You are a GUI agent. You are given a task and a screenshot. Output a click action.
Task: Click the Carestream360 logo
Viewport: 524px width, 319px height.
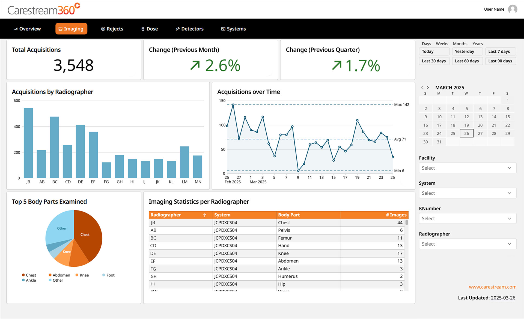pos(44,9)
